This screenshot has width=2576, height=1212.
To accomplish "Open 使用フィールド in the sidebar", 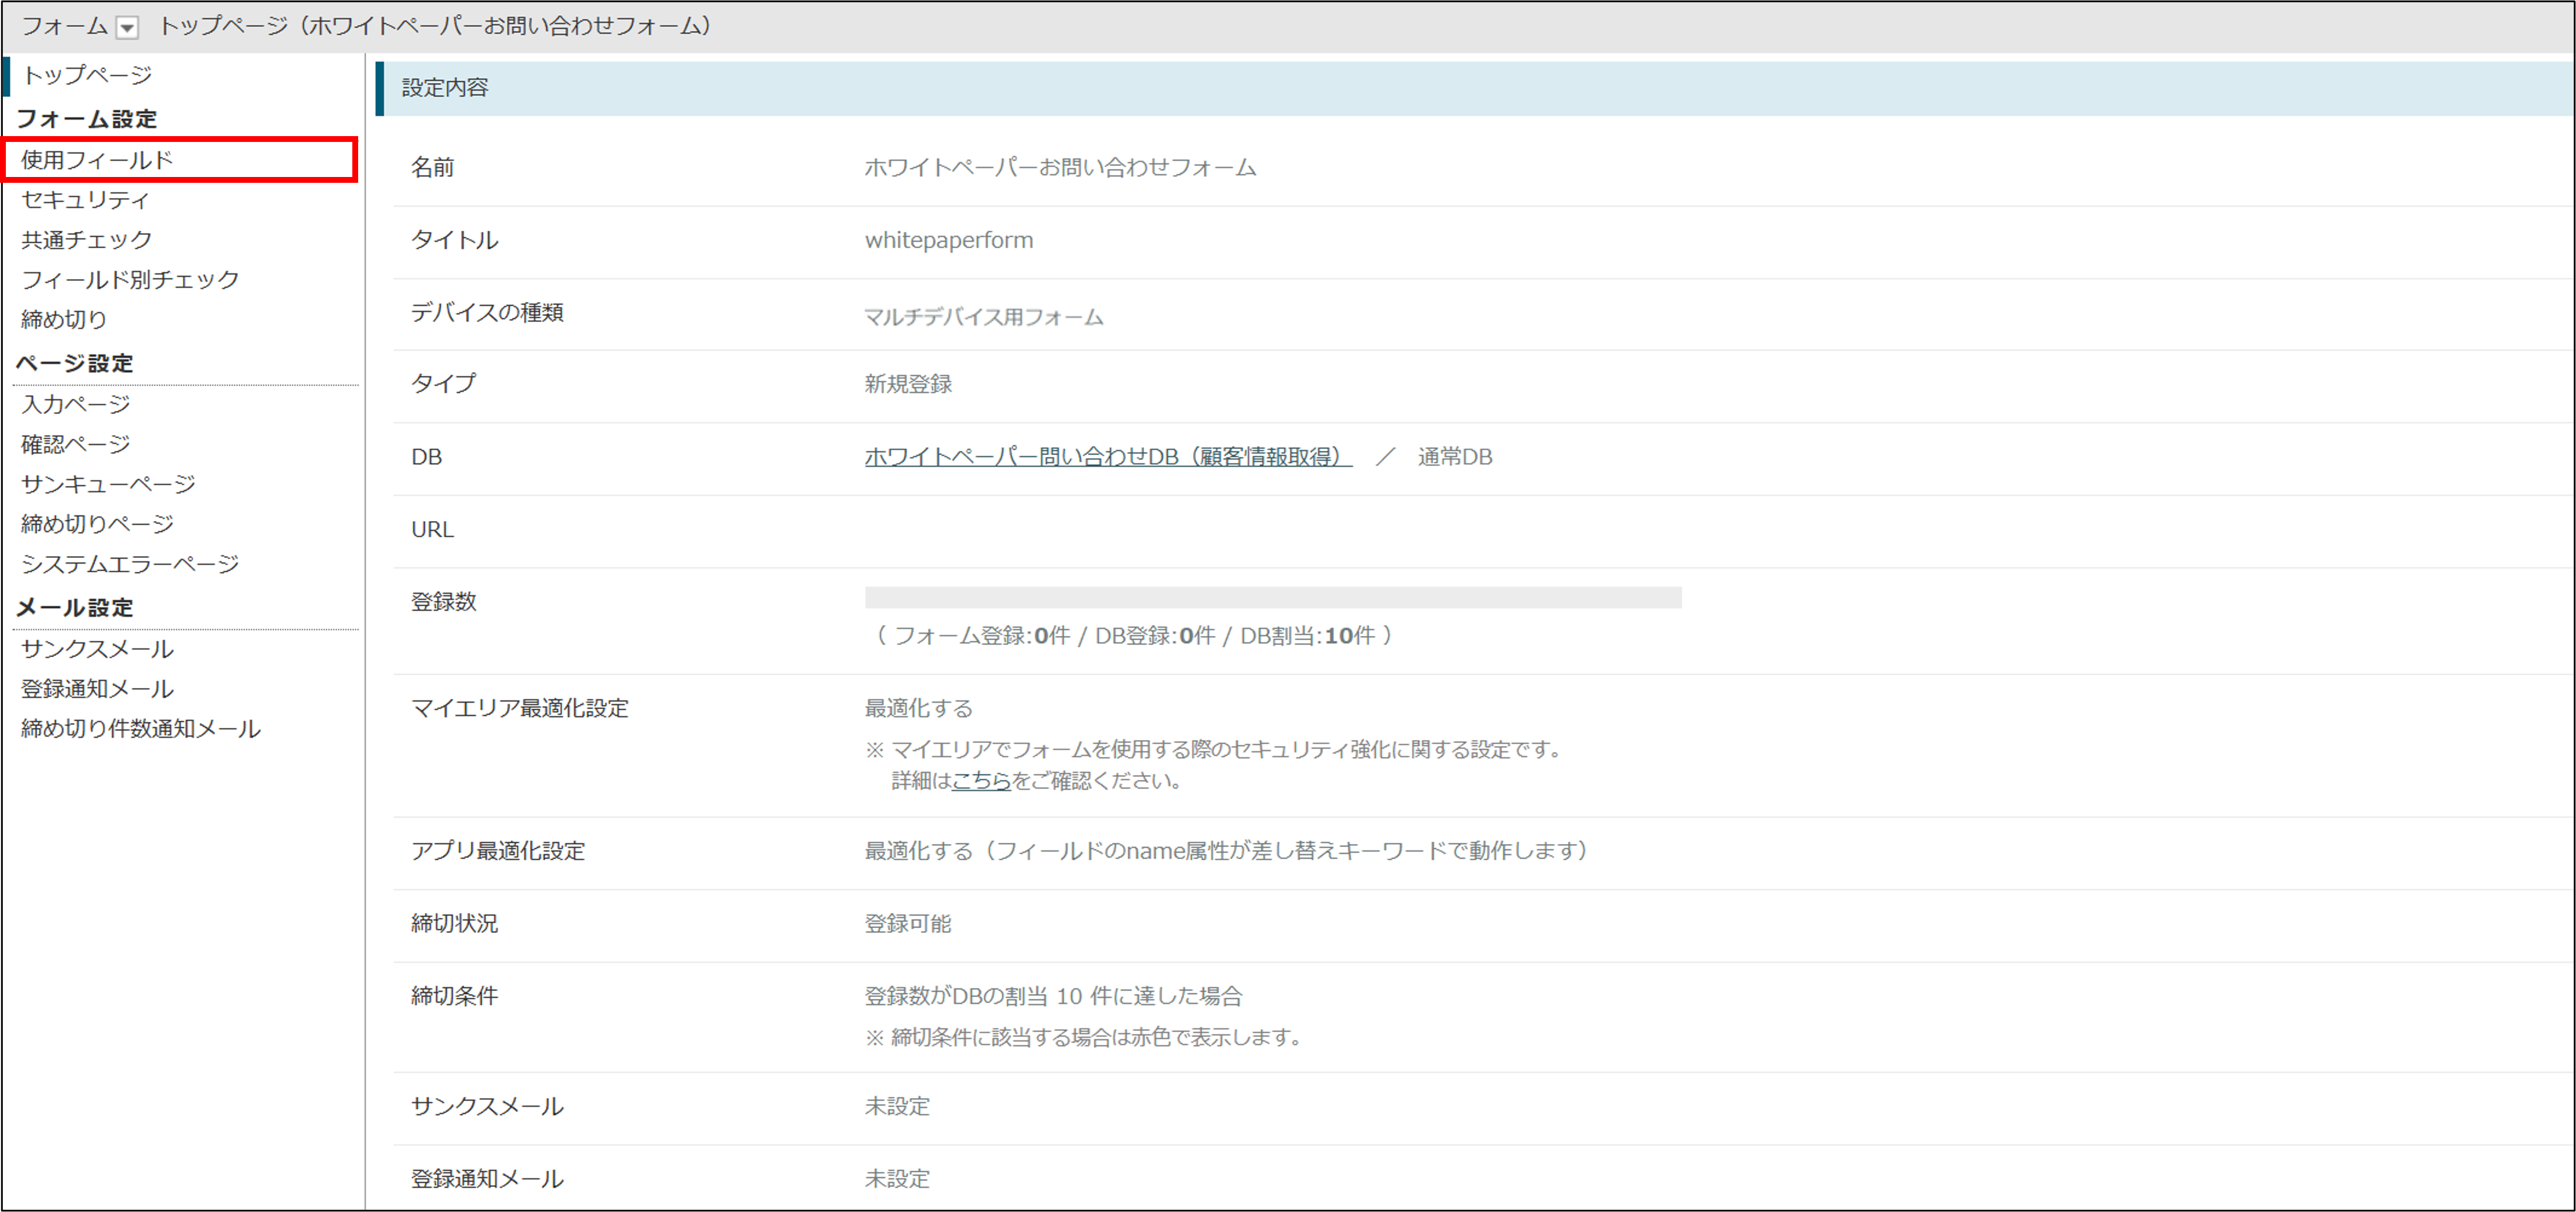I will pyautogui.click(x=97, y=160).
